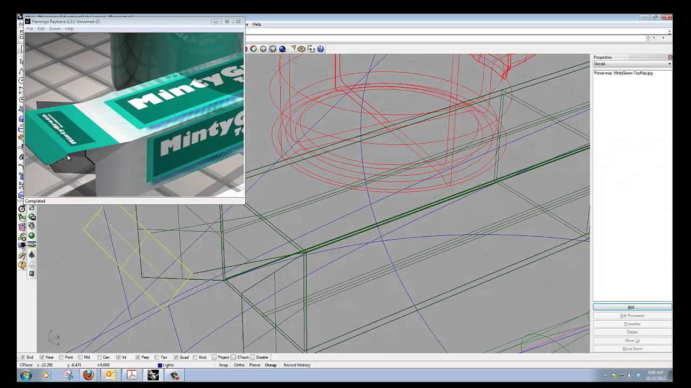Check the Disable osnap checkbox
Image resolution: width=691 pixels, height=388 pixels.
253,357
